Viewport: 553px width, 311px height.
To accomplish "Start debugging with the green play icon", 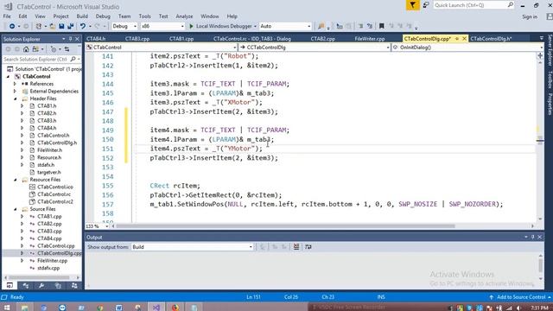I will click(x=191, y=26).
